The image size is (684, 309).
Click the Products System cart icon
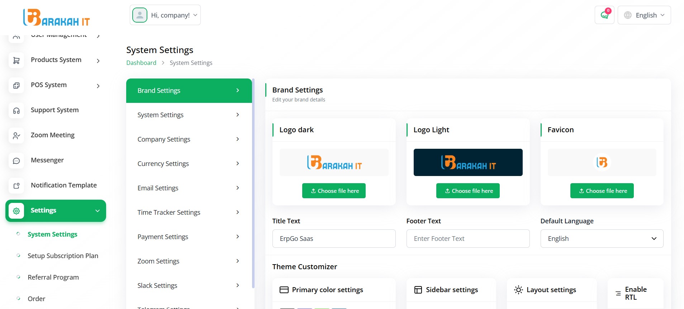(16, 61)
